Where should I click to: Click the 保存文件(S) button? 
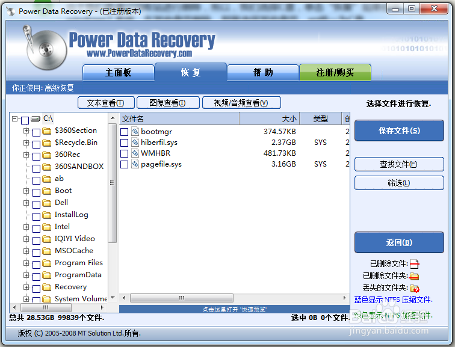[x=399, y=131]
